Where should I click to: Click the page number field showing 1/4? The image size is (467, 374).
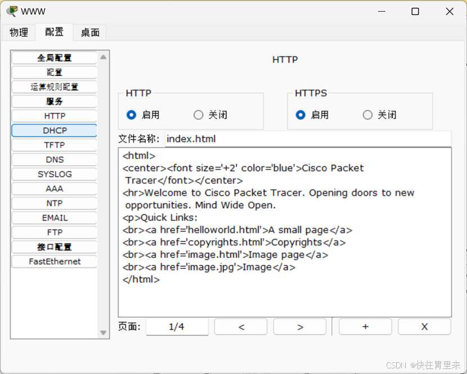click(x=177, y=327)
